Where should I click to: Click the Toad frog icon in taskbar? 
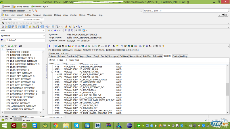click(x=45, y=126)
